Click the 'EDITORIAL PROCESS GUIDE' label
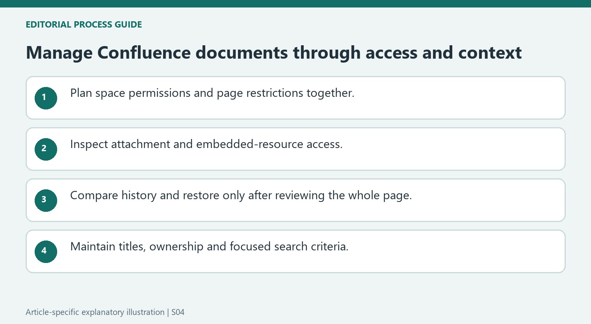591x324 pixels. [84, 24]
